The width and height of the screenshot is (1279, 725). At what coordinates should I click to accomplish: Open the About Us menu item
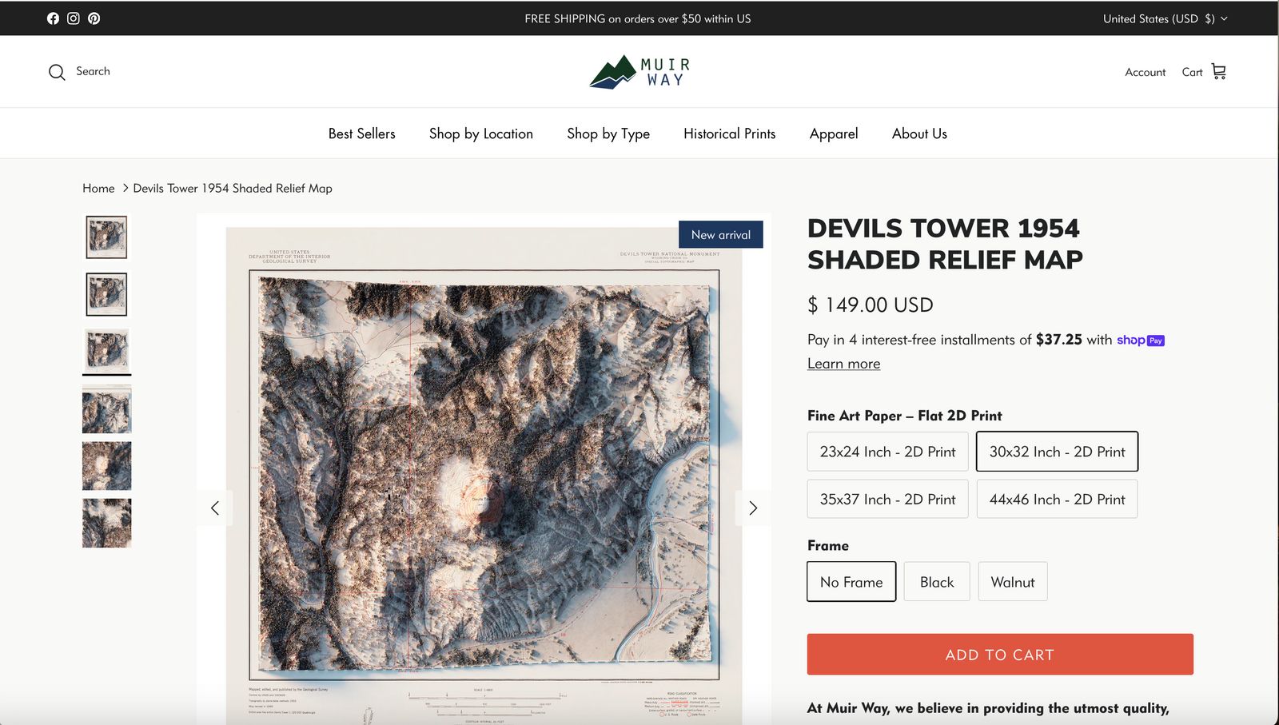[x=919, y=133]
